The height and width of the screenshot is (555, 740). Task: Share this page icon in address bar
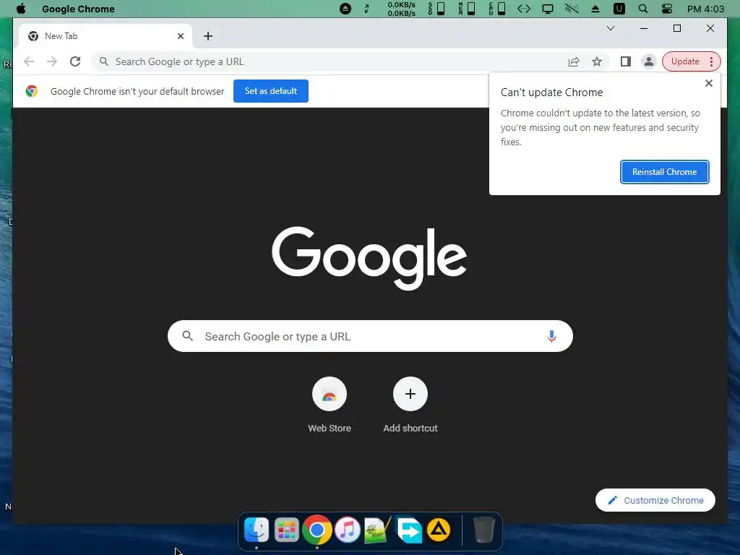coord(573,62)
